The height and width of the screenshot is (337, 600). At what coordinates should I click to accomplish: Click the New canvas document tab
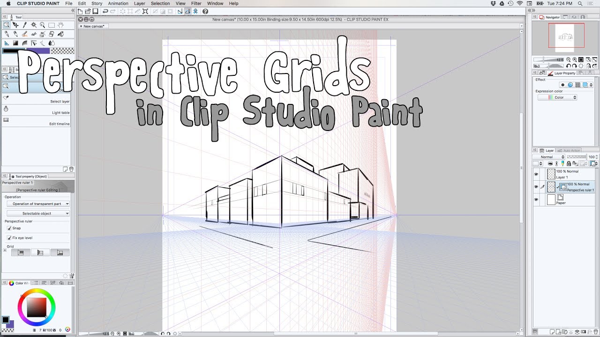(x=93, y=26)
